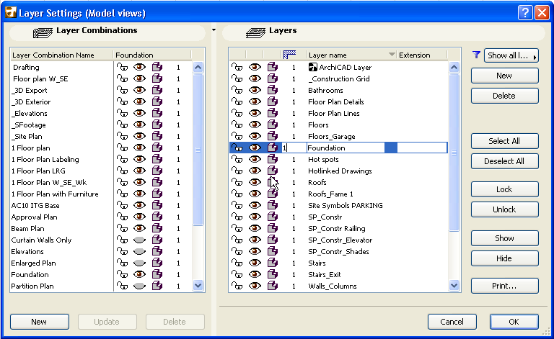
Task: Click lock icon in Drafting combination row
Action: [122, 67]
